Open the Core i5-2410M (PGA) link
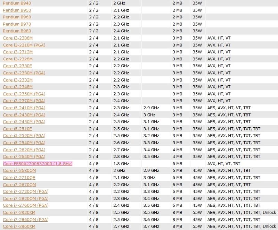The image size is (278, 230). [x=24, y=108]
